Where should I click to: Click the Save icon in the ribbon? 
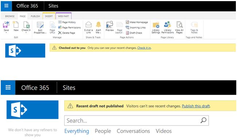(6, 25)
